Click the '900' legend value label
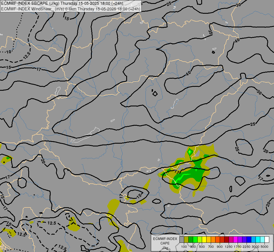Viewport: 274px width, 252px height. (x=220, y=247)
